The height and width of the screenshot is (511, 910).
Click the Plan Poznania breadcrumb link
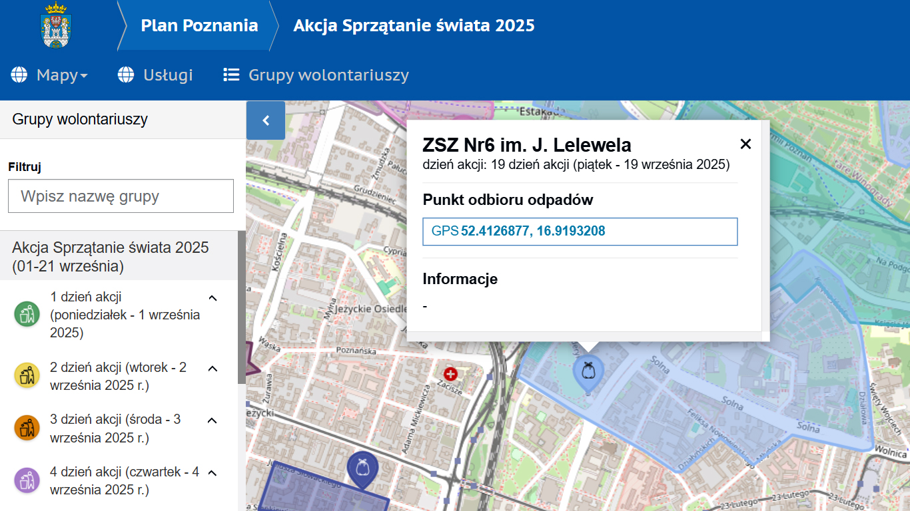[199, 26]
